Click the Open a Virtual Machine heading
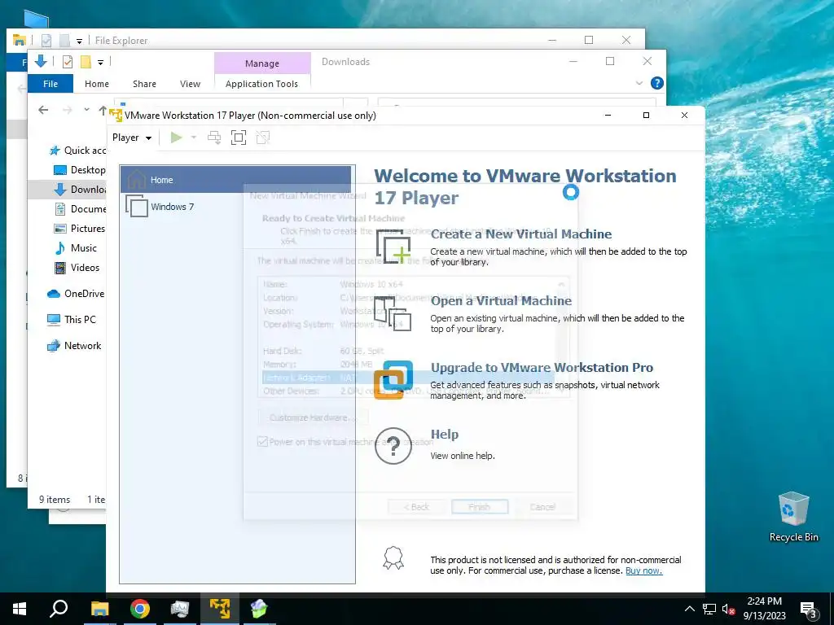The width and height of the screenshot is (834, 625). pos(501,301)
